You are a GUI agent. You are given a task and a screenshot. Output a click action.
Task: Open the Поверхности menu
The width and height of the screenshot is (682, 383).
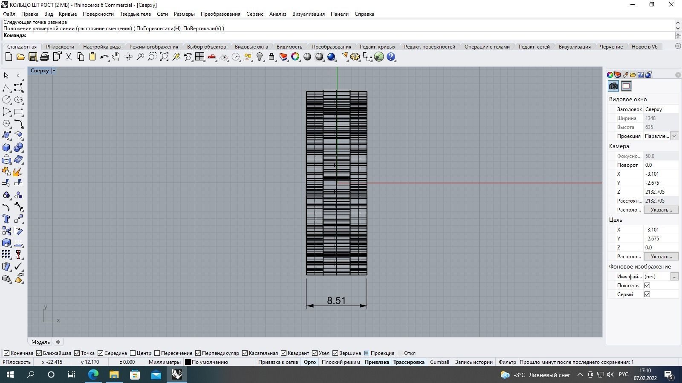(x=98, y=14)
